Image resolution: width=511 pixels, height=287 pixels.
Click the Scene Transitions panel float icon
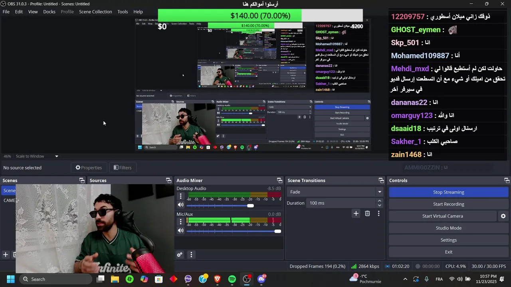pyautogui.click(x=381, y=181)
